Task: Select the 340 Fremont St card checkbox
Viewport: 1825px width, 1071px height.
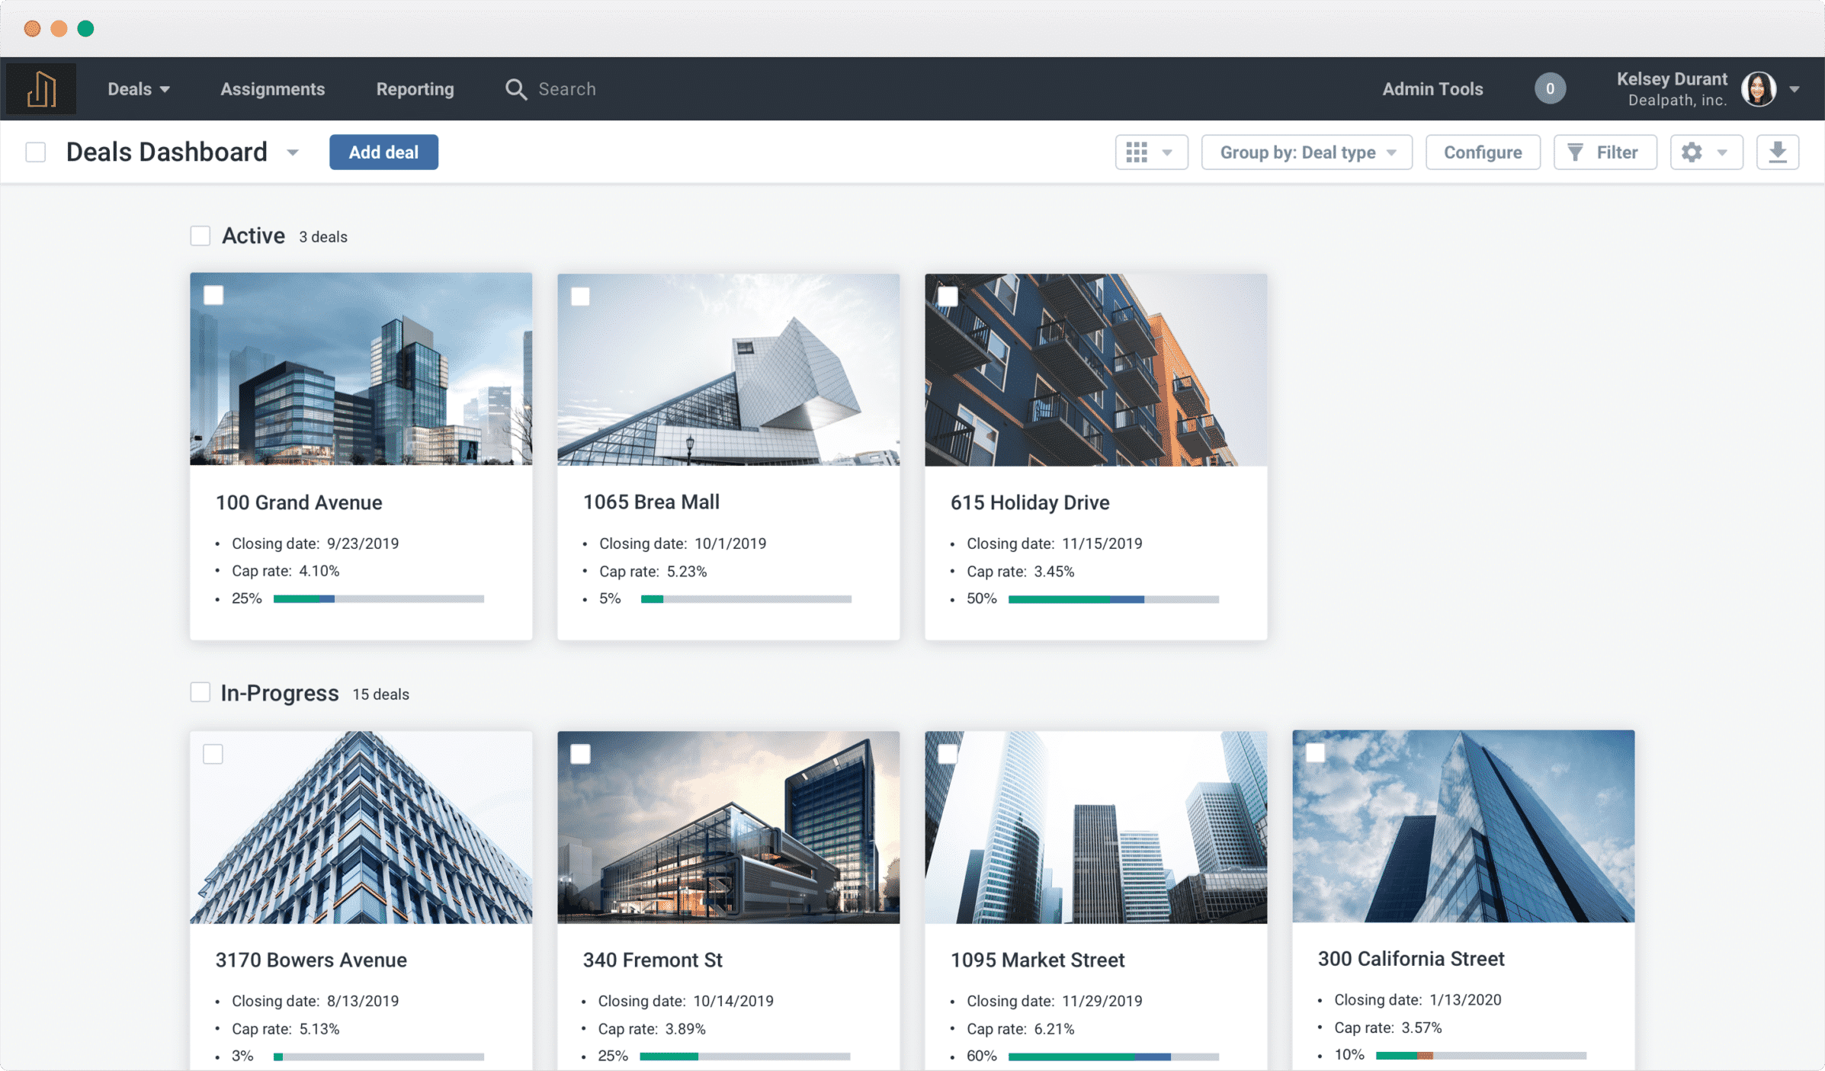Action: click(x=581, y=754)
